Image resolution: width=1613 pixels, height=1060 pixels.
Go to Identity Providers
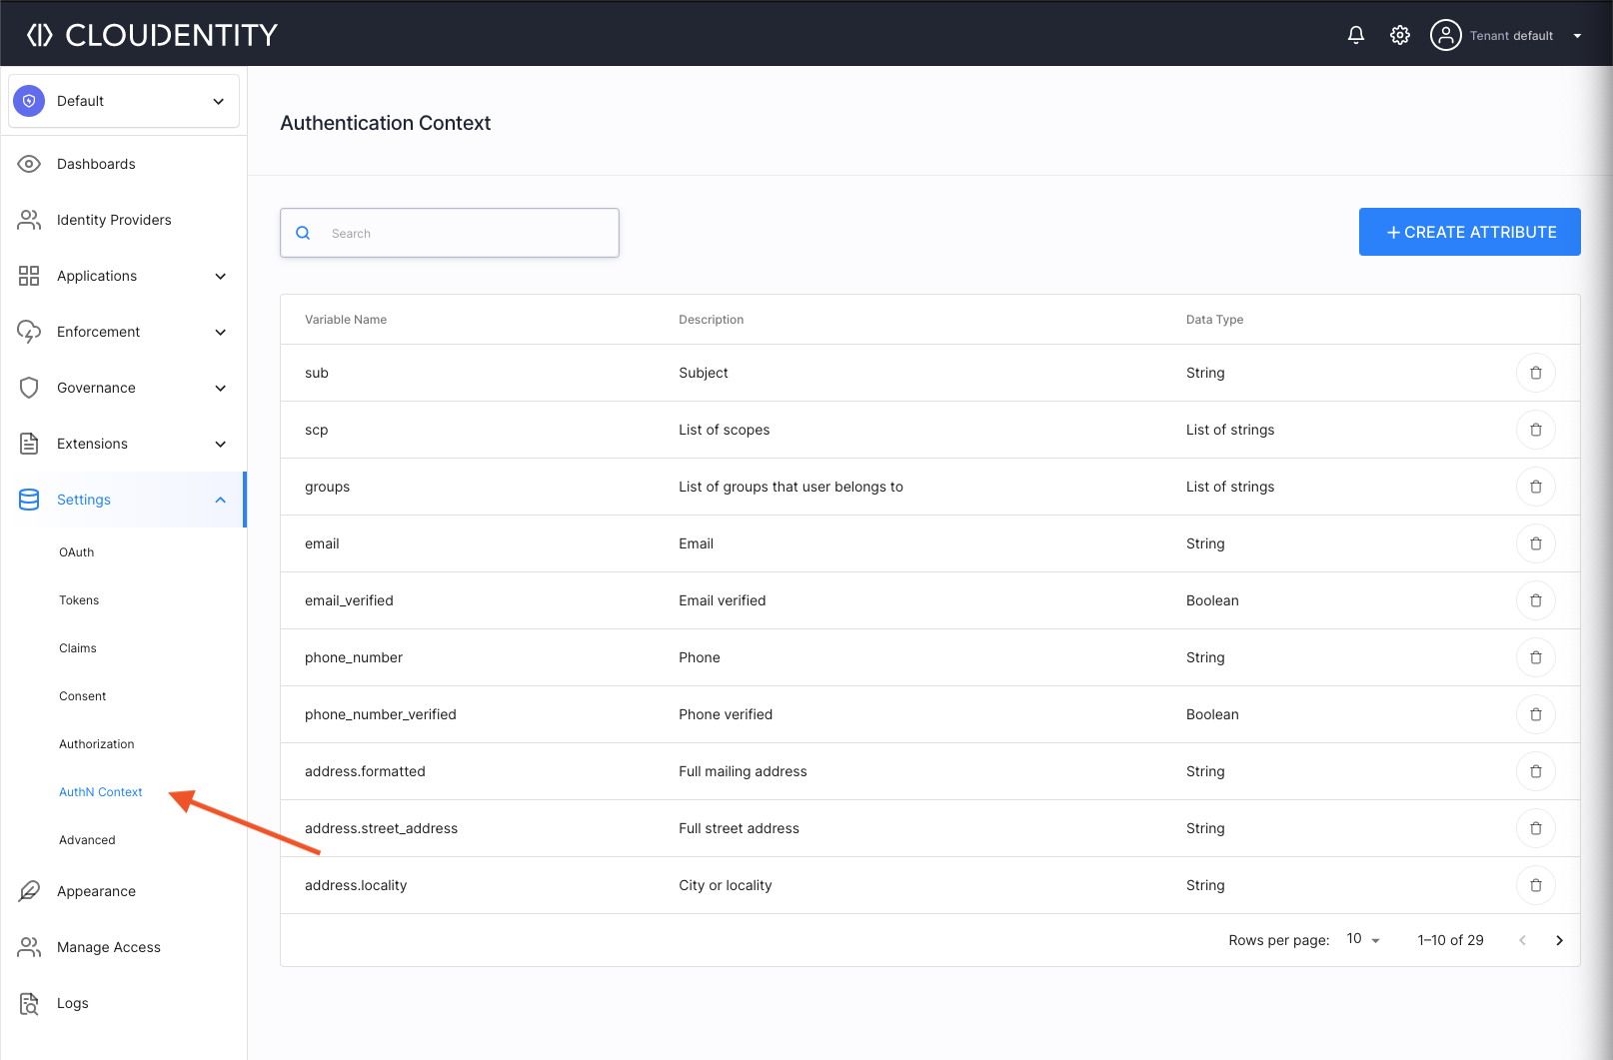[x=114, y=220]
